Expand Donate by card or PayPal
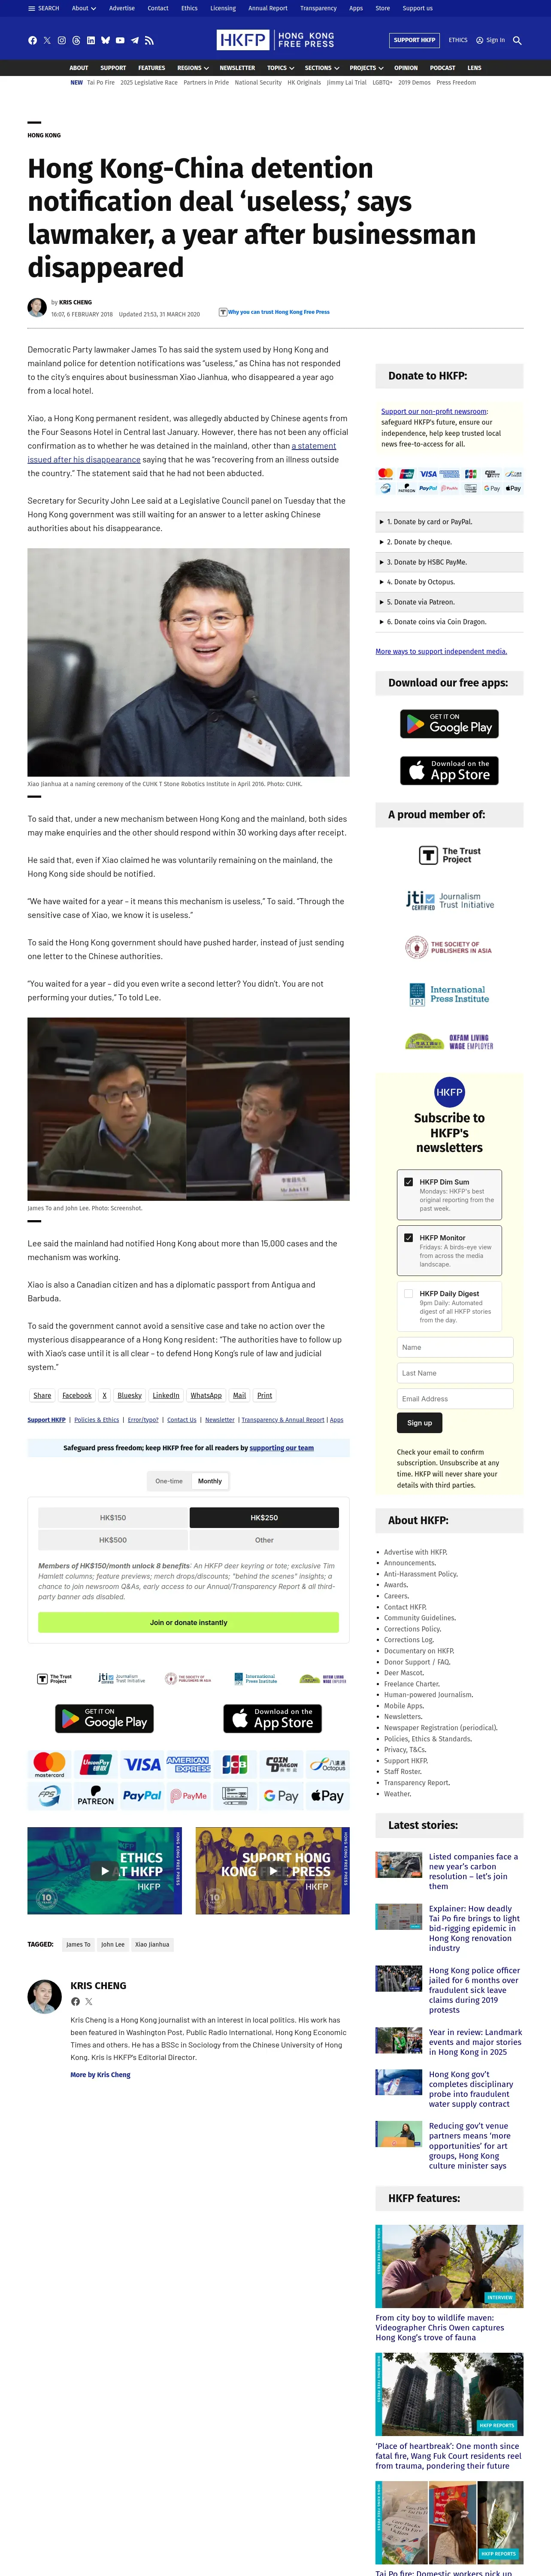This screenshot has height=2576, width=551. coord(449,522)
